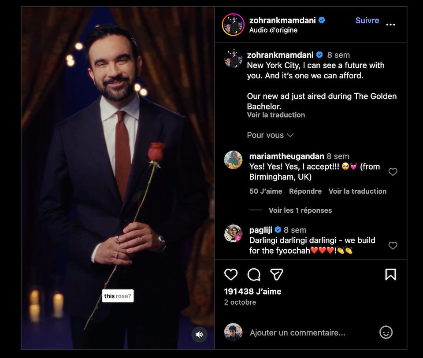Open the zohrankmamdani profile picture in the header
Viewport: 423px width, 358px height.
tap(233, 25)
